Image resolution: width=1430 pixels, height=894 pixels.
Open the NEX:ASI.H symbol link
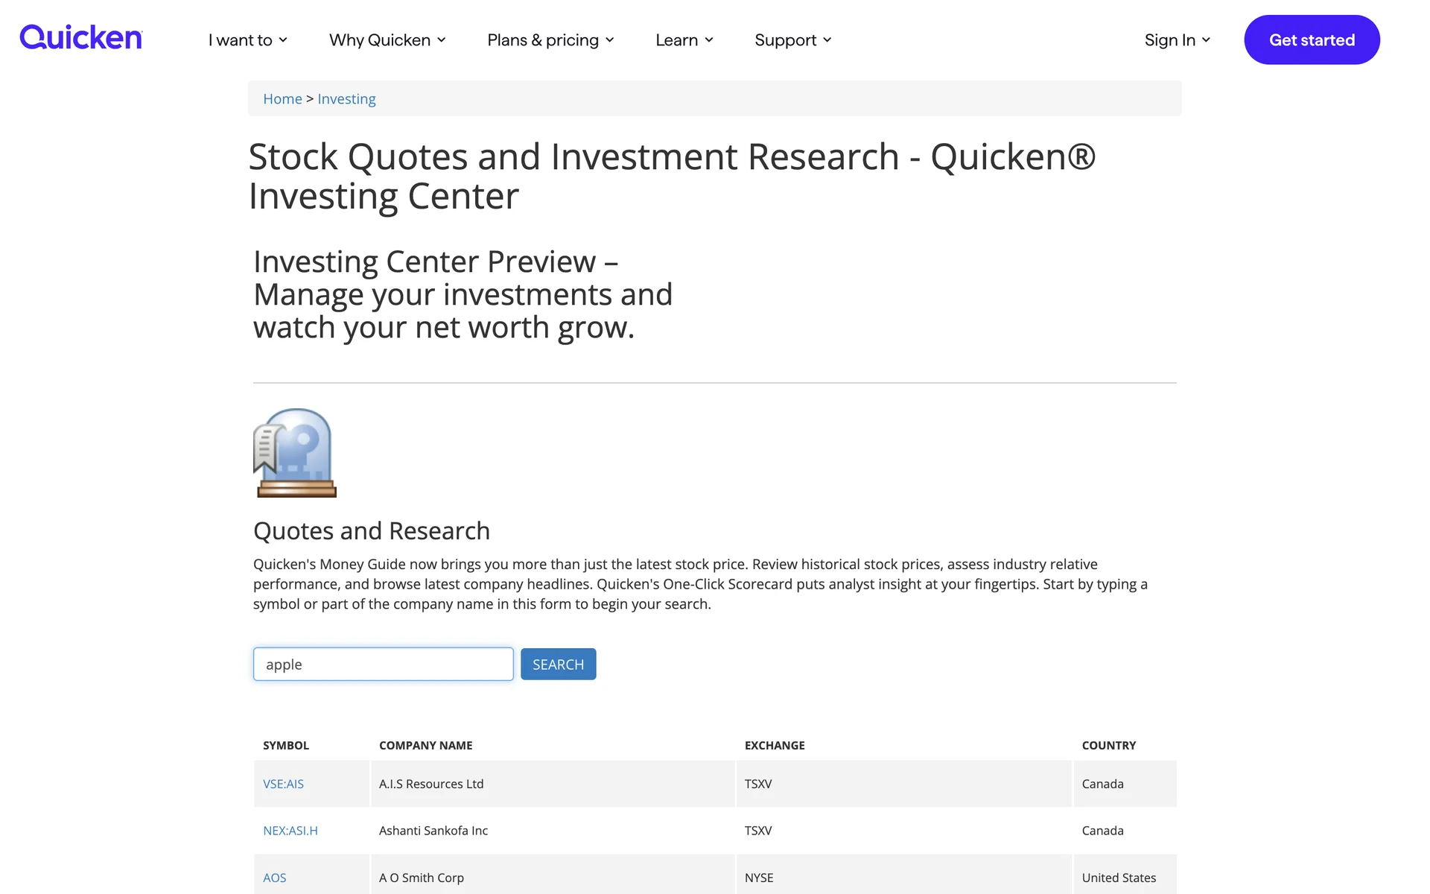pos(290,831)
